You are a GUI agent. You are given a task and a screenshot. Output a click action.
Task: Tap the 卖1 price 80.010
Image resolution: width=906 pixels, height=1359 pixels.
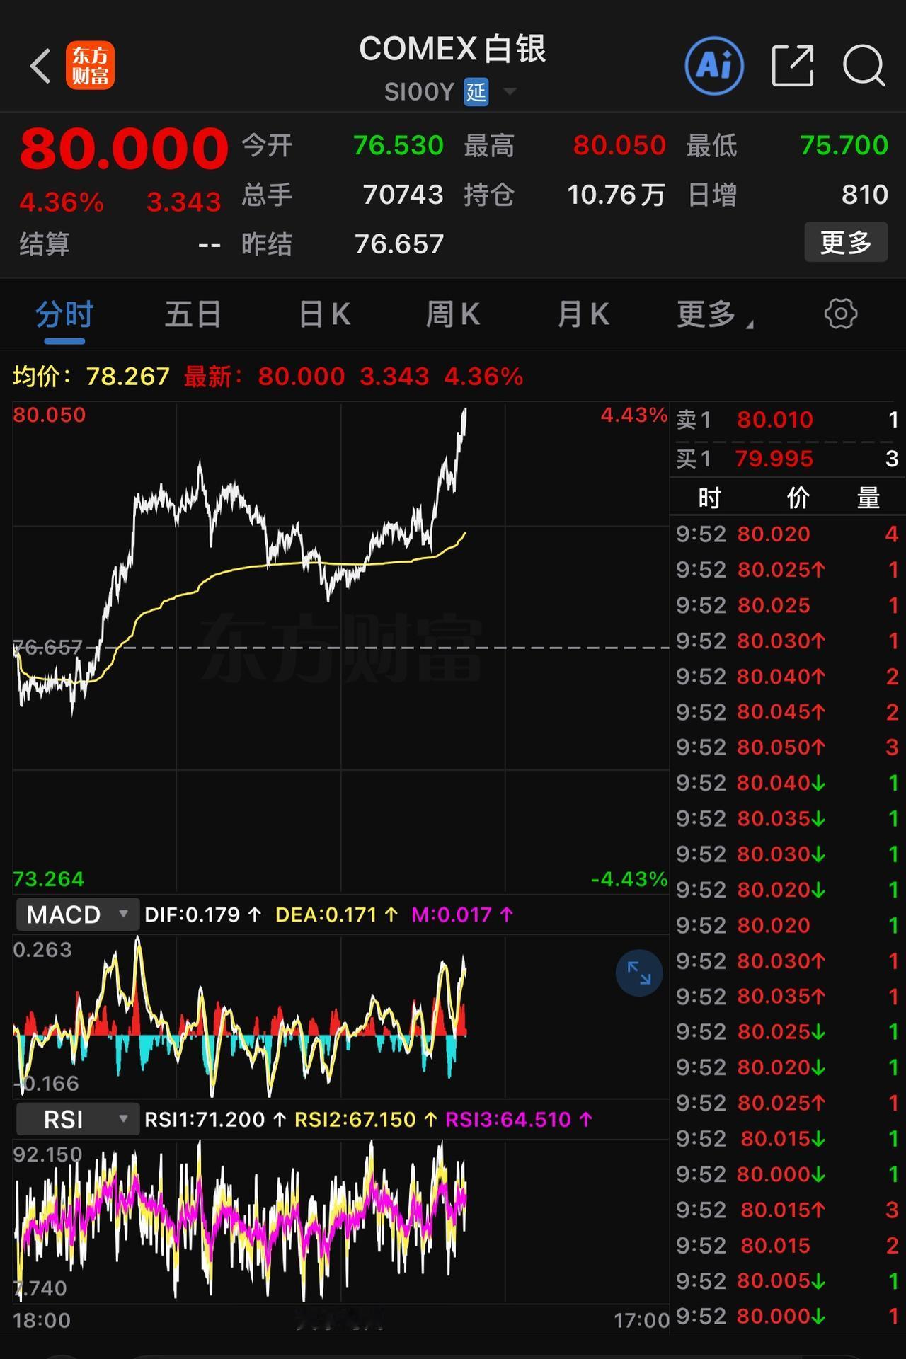pos(775,420)
